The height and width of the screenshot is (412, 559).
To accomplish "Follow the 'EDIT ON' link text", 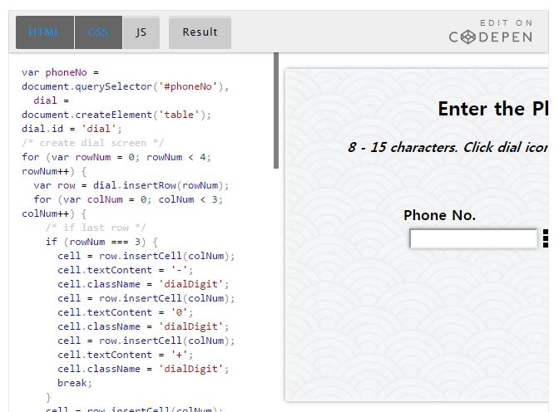I will [x=507, y=22].
